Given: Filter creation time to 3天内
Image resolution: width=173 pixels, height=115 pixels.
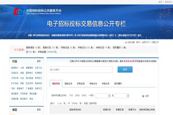Looking at the screenshot, I should 84,95.
